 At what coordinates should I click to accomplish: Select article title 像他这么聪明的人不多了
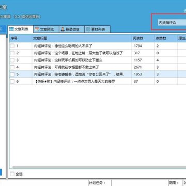63,46
